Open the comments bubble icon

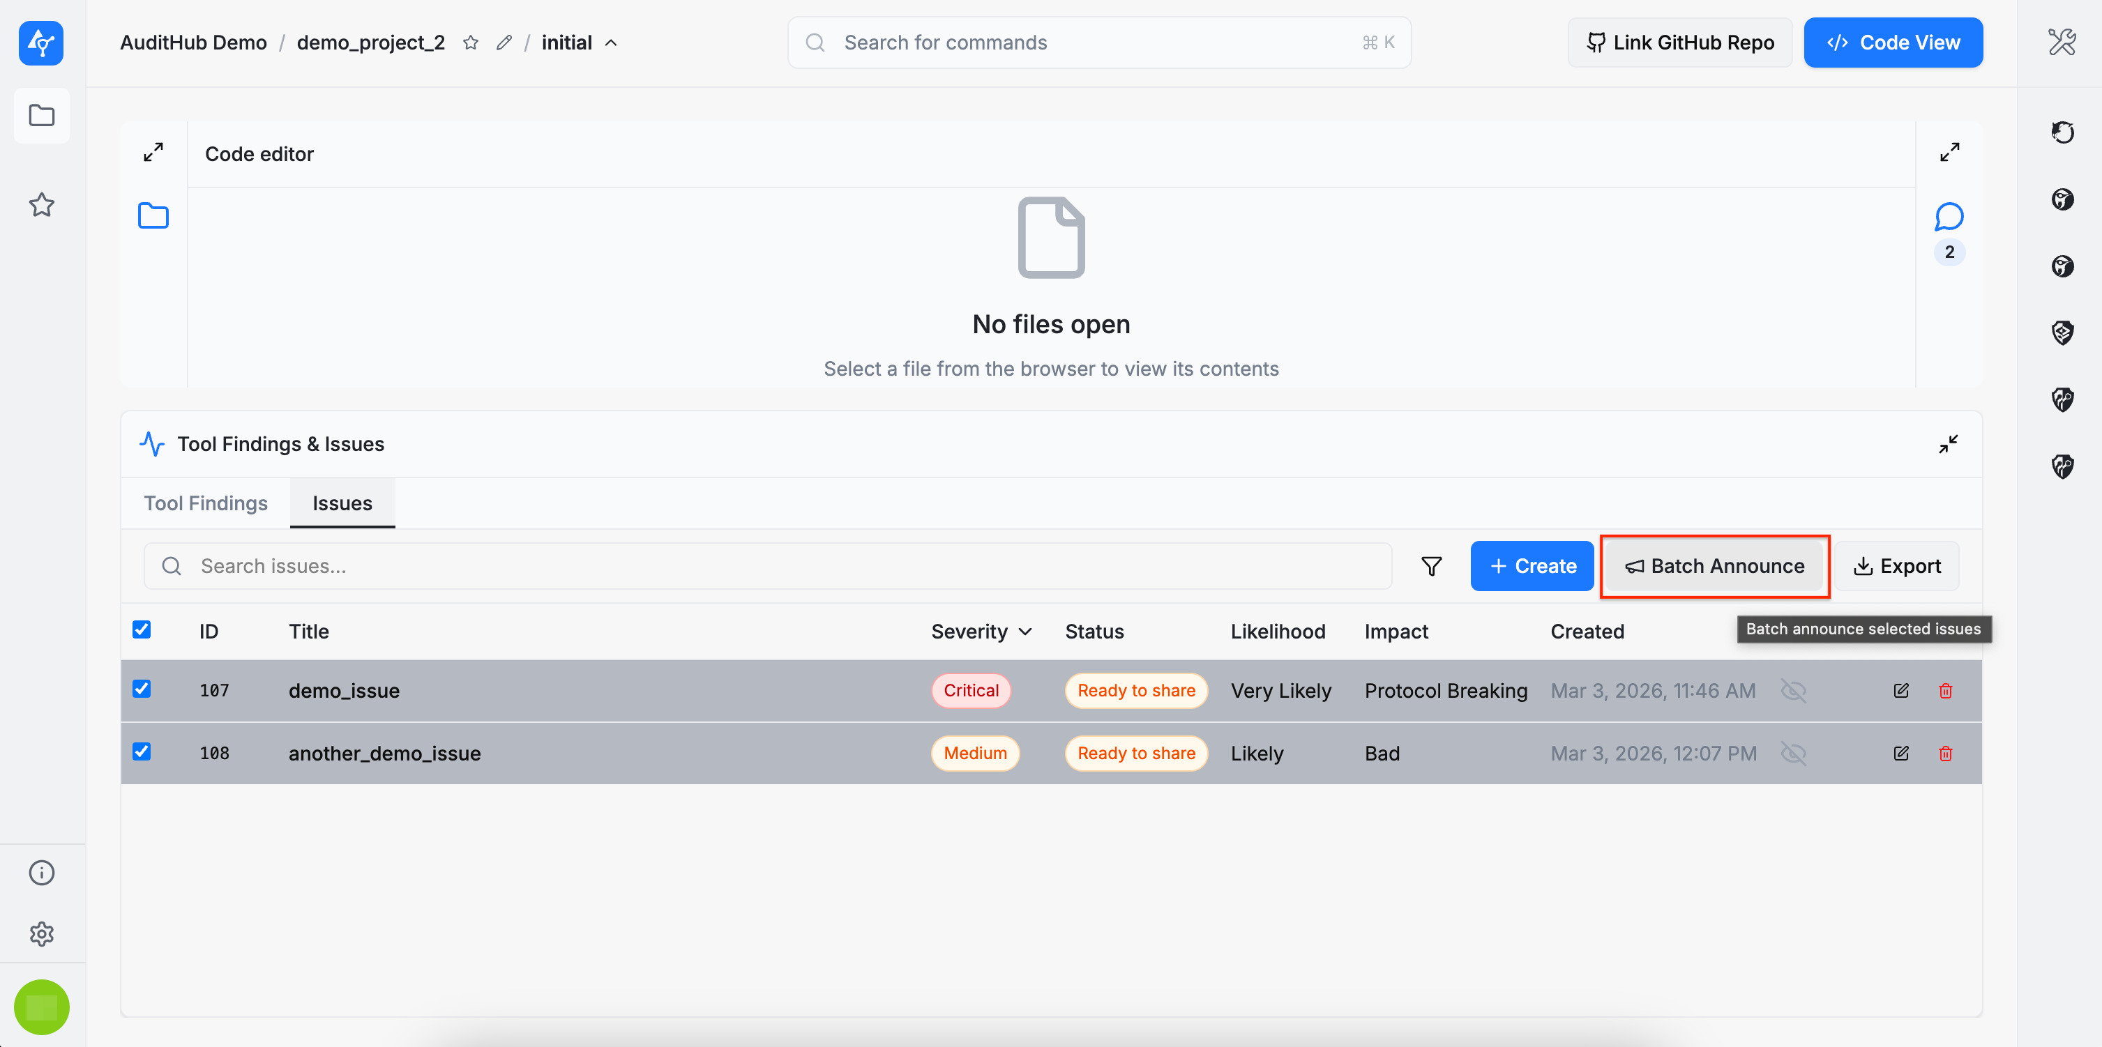[x=1949, y=217]
